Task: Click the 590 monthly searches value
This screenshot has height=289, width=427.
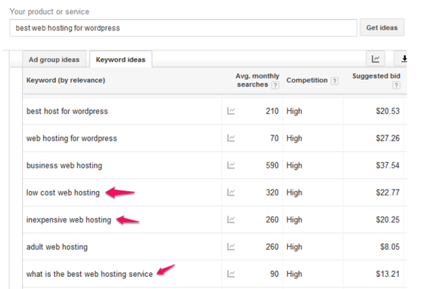Action: point(272,165)
